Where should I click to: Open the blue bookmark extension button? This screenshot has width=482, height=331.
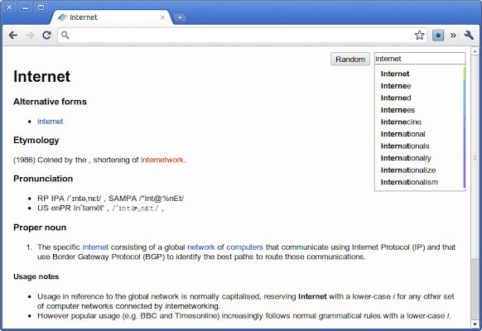(x=438, y=36)
